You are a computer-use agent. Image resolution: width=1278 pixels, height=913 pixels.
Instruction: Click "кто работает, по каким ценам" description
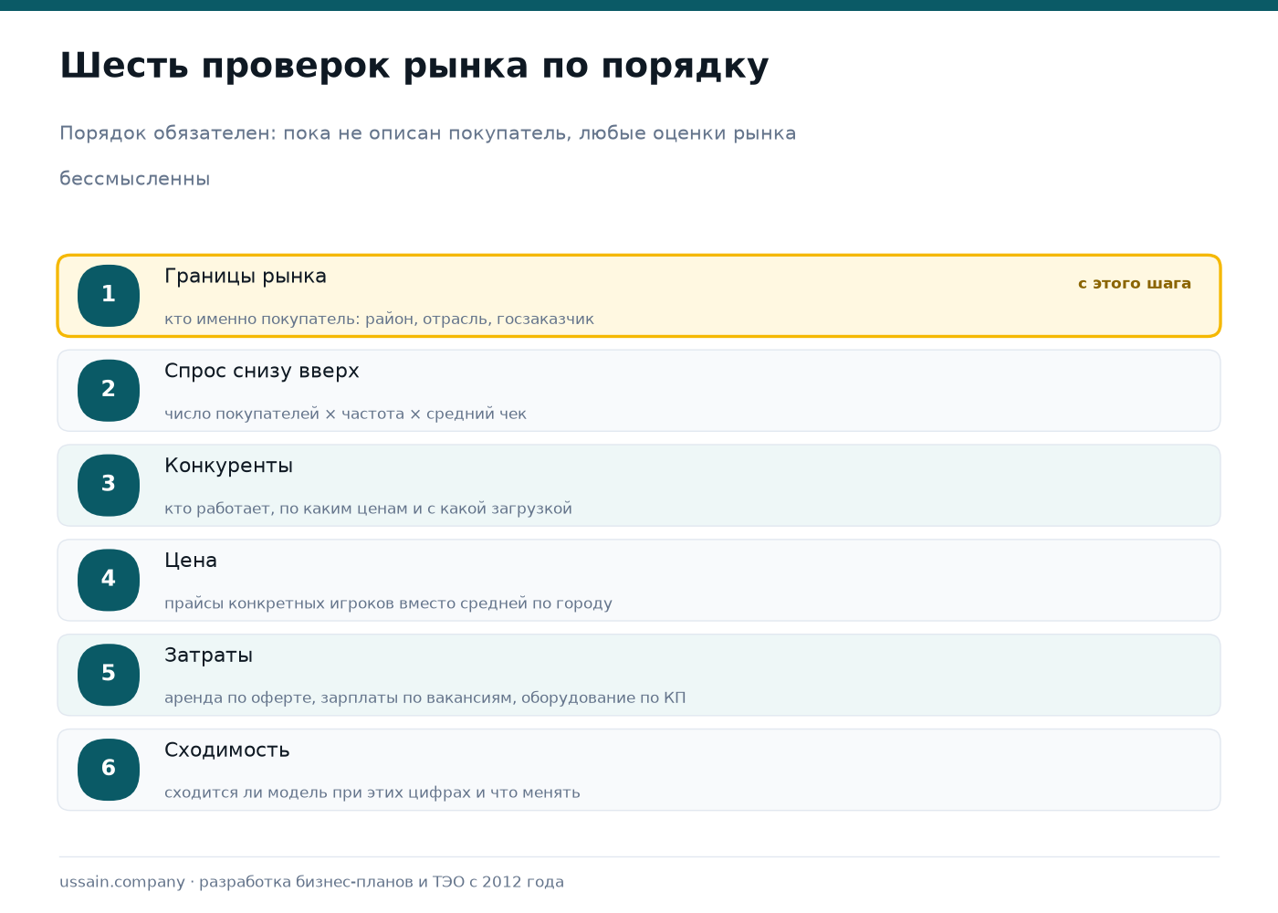point(368,509)
